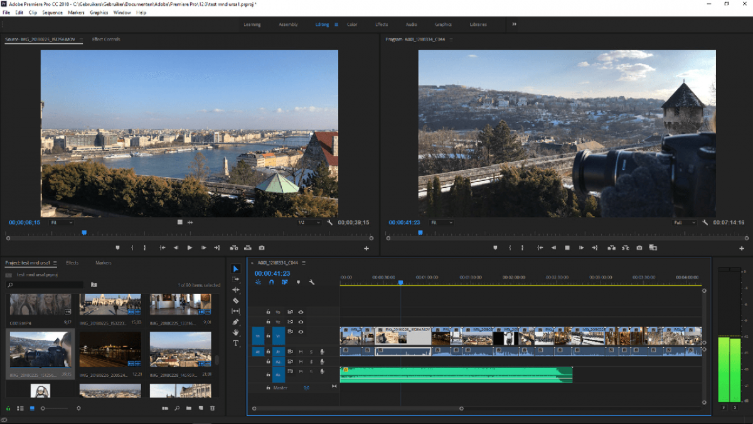
Task: Switch to the Color workspace
Action: point(352,24)
